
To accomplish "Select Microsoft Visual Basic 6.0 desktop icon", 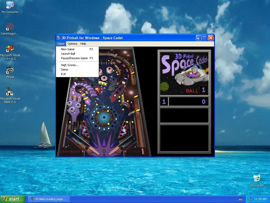I will pyautogui.click(x=10, y=95).
